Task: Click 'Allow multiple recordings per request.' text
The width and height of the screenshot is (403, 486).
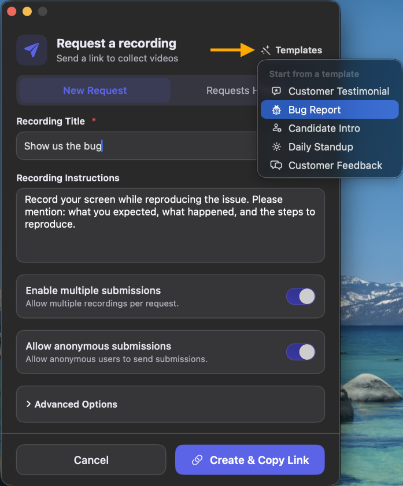Action: tap(102, 304)
